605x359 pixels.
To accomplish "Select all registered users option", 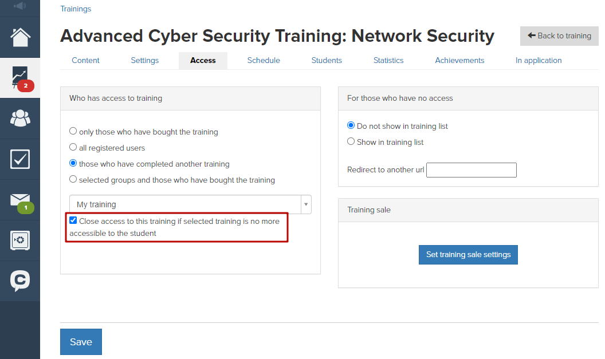I will 73,147.
